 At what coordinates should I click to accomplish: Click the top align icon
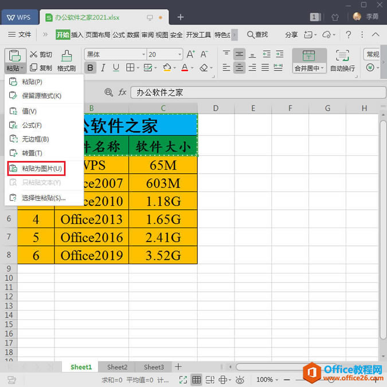click(x=226, y=54)
